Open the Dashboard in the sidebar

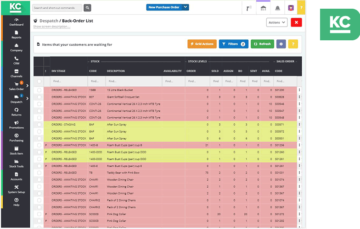pyautogui.click(x=17, y=22)
